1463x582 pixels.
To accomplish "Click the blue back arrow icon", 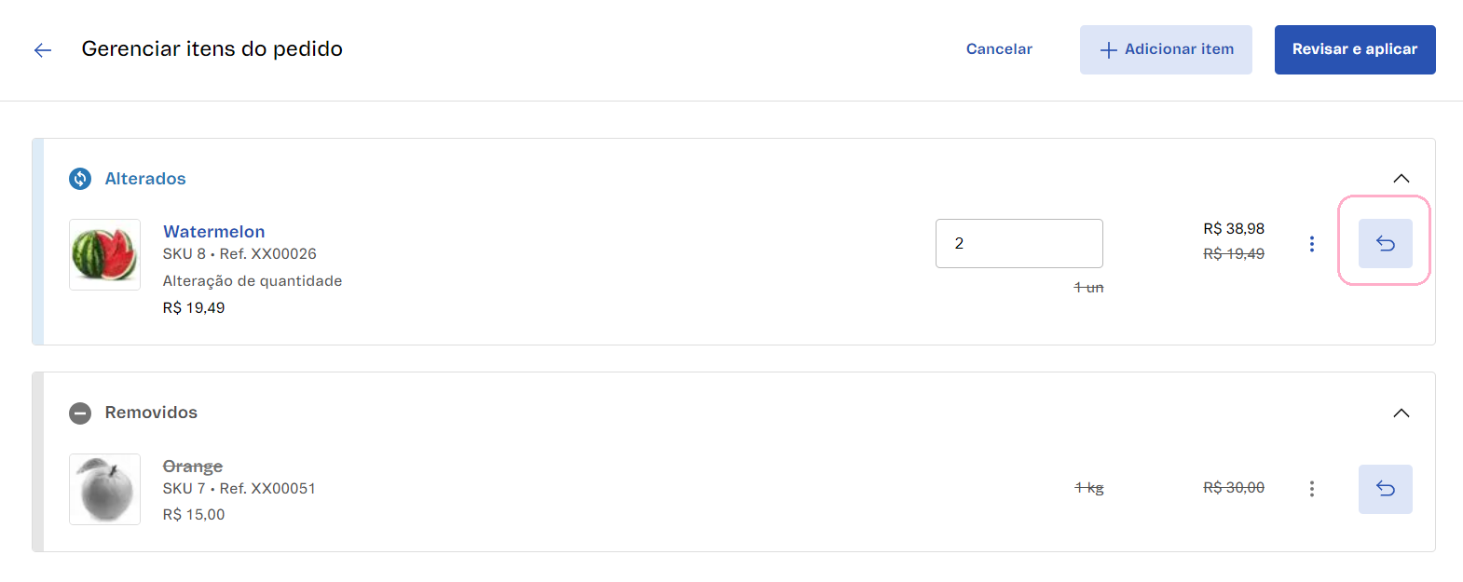I will pyautogui.click(x=42, y=49).
